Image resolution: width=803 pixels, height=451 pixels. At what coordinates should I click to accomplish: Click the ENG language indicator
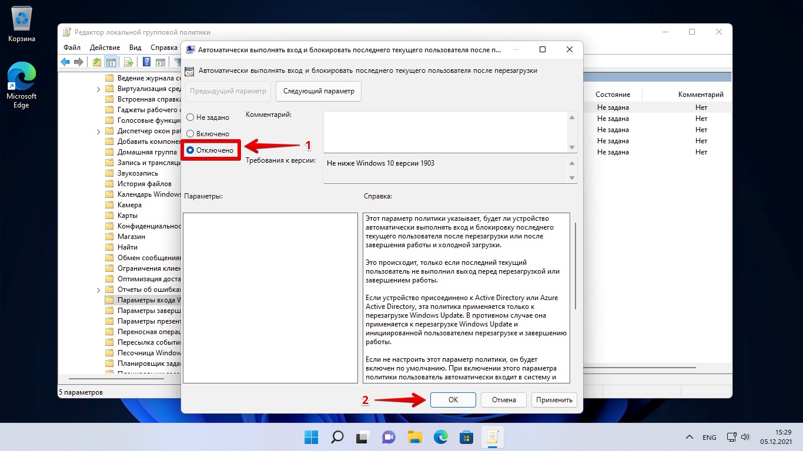710,437
